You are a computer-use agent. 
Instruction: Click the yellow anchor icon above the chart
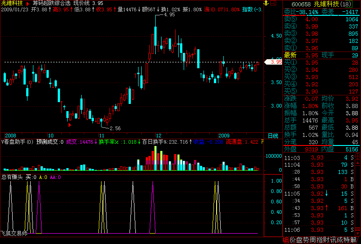(x=266, y=3)
